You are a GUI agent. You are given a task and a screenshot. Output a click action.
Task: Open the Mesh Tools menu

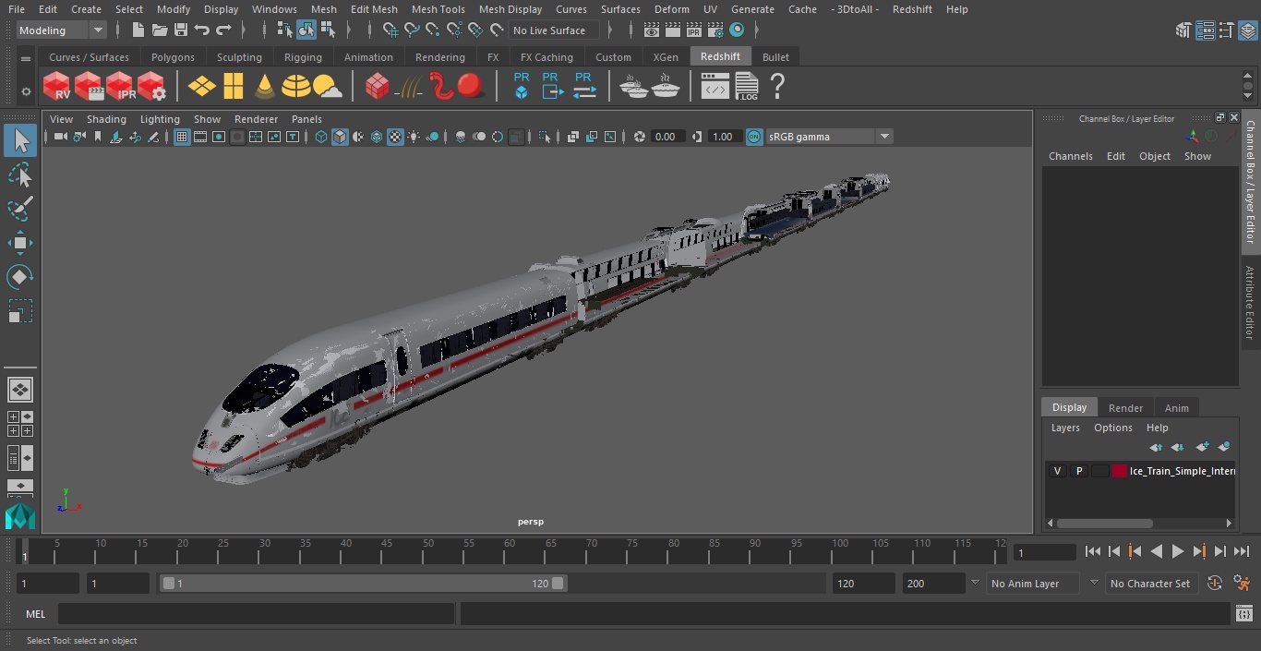[x=438, y=9]
